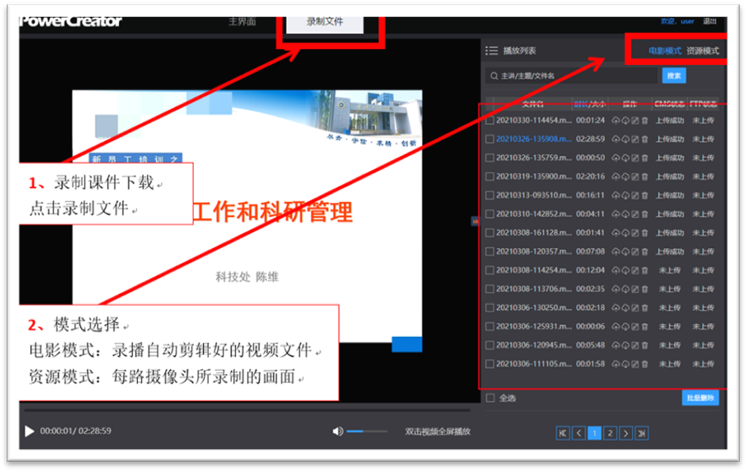Viewport: 748px width, 472px height.
Task: Click the volume slider bar
Action: [367, 431]
